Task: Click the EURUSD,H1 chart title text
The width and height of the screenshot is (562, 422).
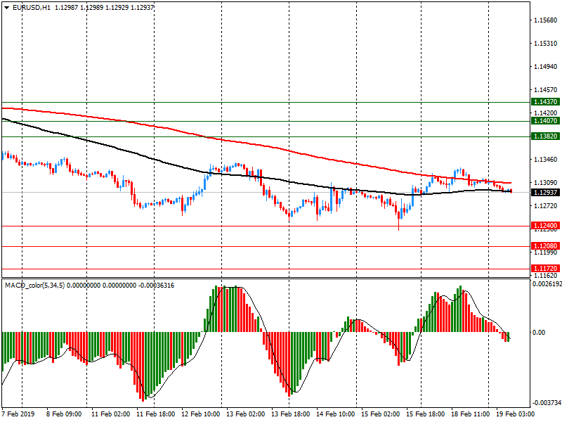Action: point(32,8)
